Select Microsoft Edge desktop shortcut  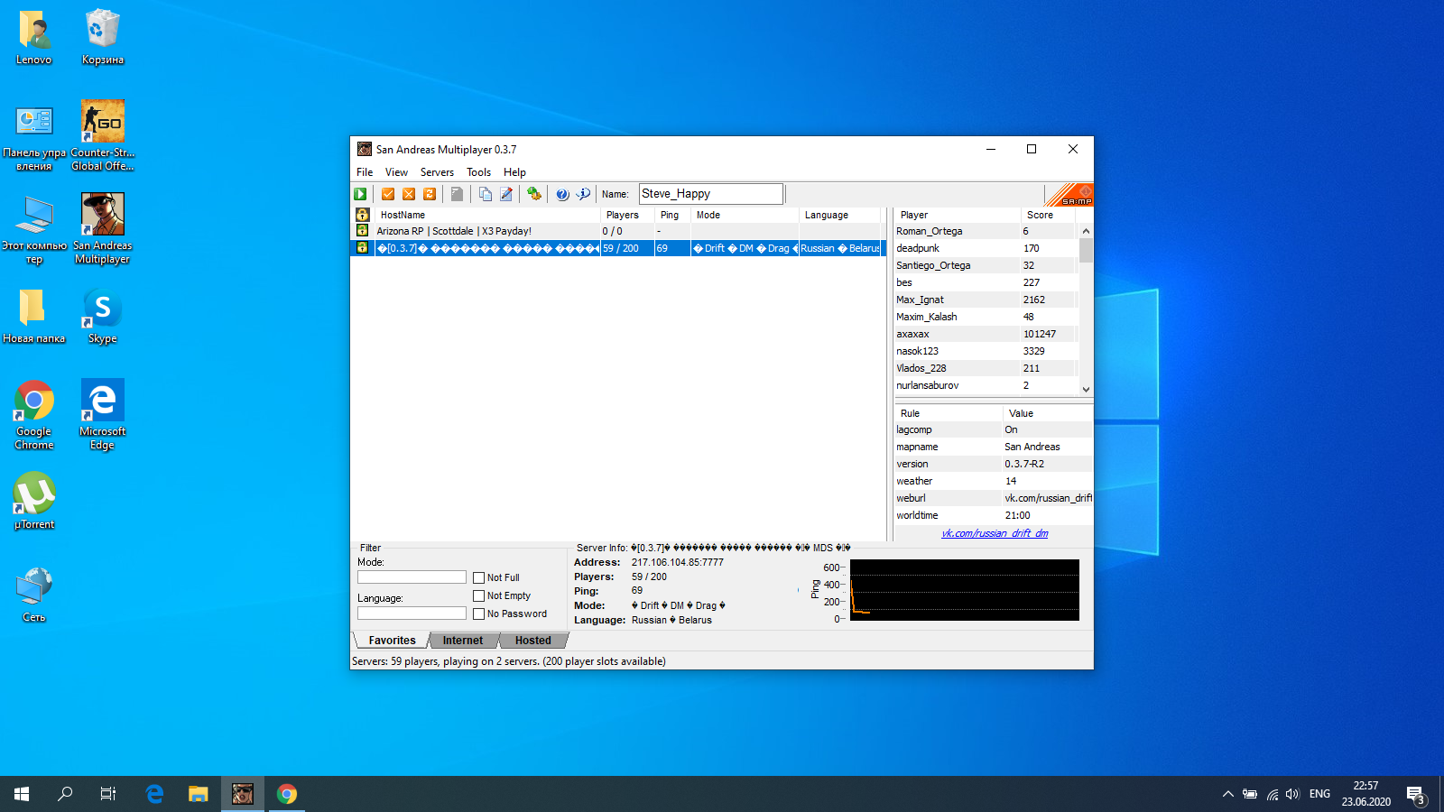point(103,415)
